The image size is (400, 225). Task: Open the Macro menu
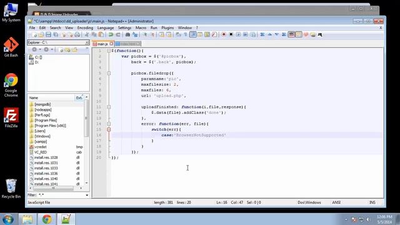[141, 27]
